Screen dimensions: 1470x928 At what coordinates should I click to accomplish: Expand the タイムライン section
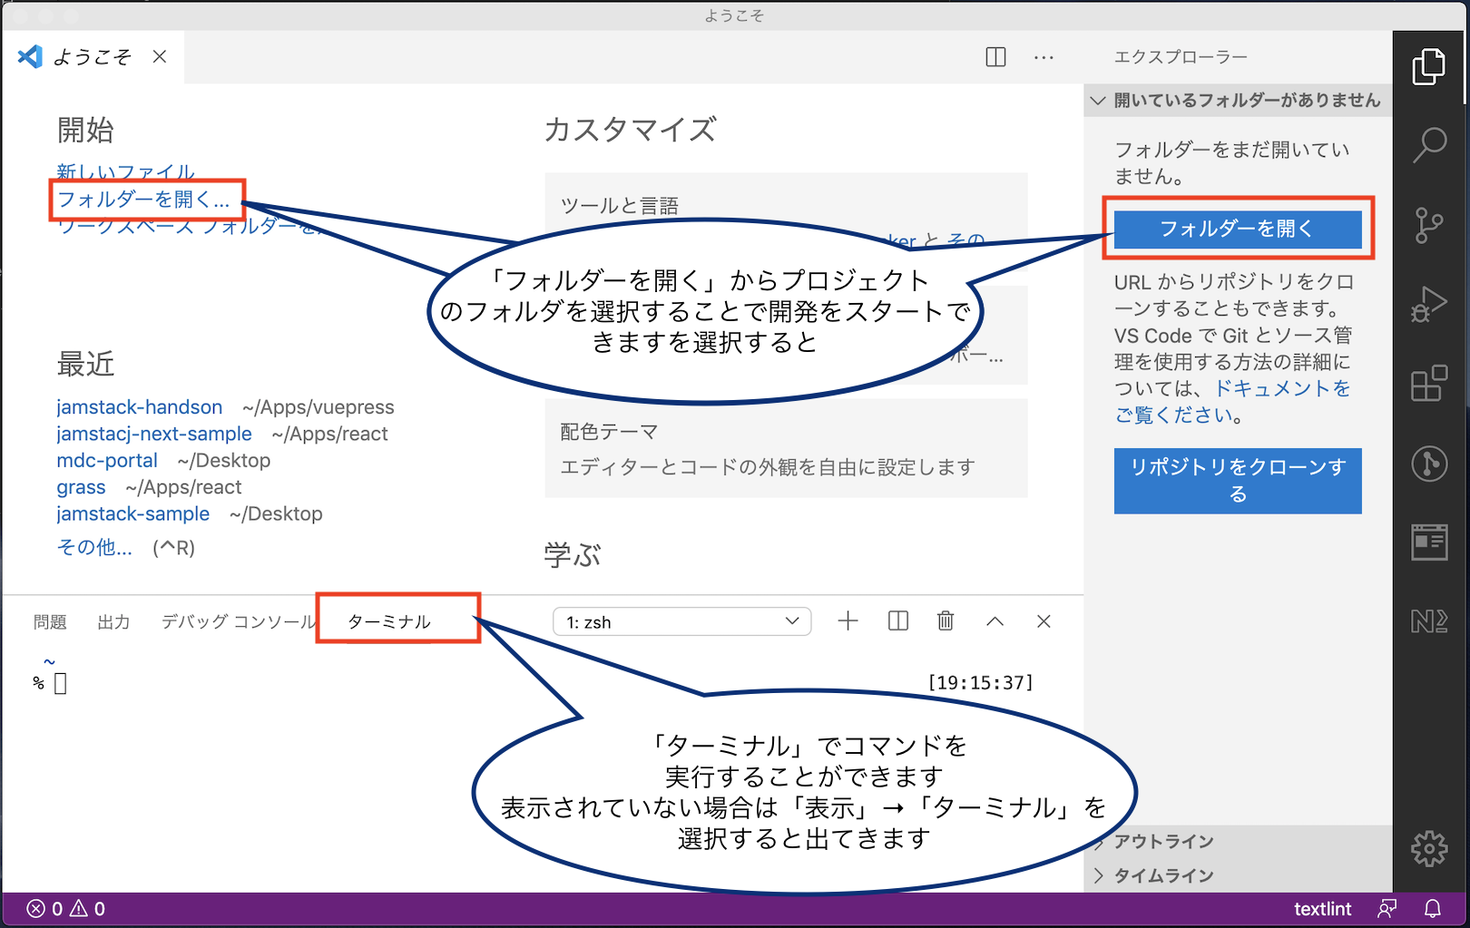(1238, 875)
